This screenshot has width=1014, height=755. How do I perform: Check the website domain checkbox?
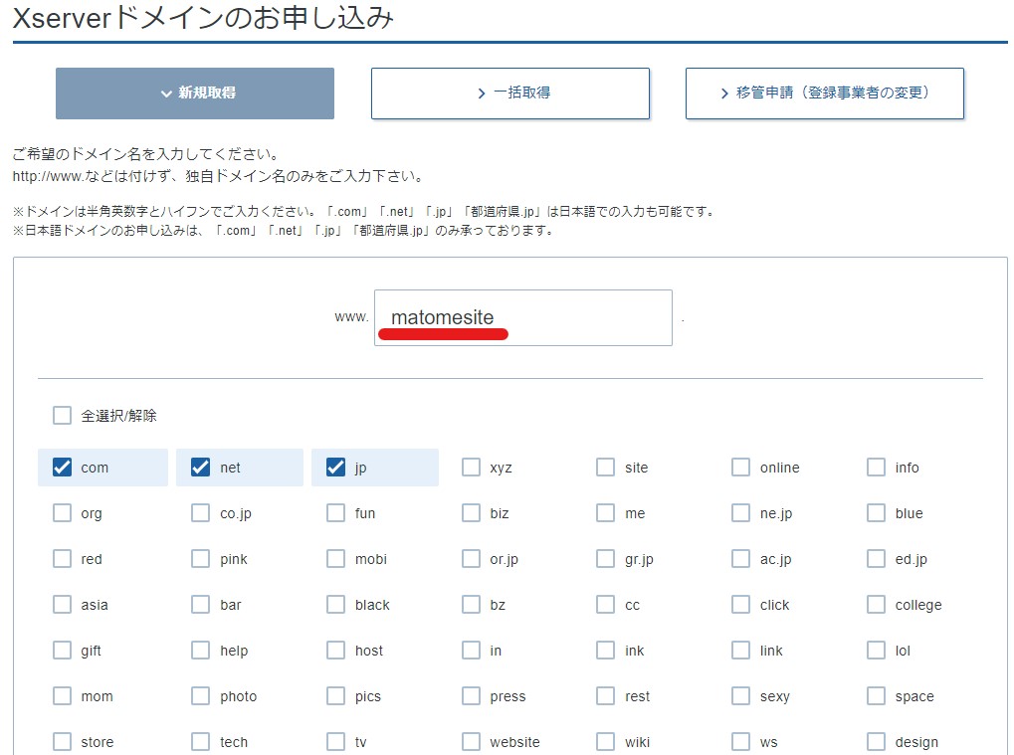[471, 741]
